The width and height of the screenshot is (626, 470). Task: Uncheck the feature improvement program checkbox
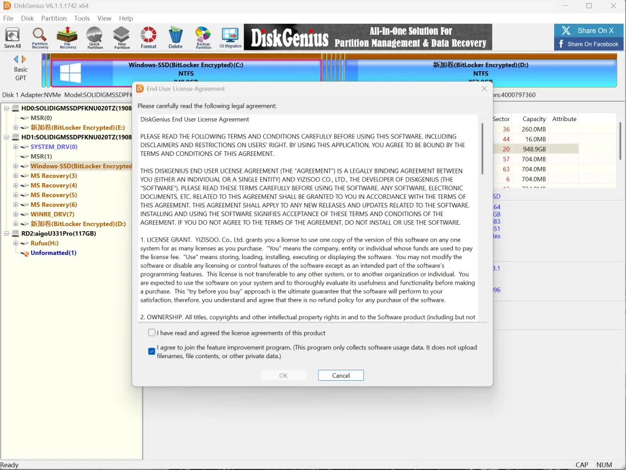pos(152,351)
